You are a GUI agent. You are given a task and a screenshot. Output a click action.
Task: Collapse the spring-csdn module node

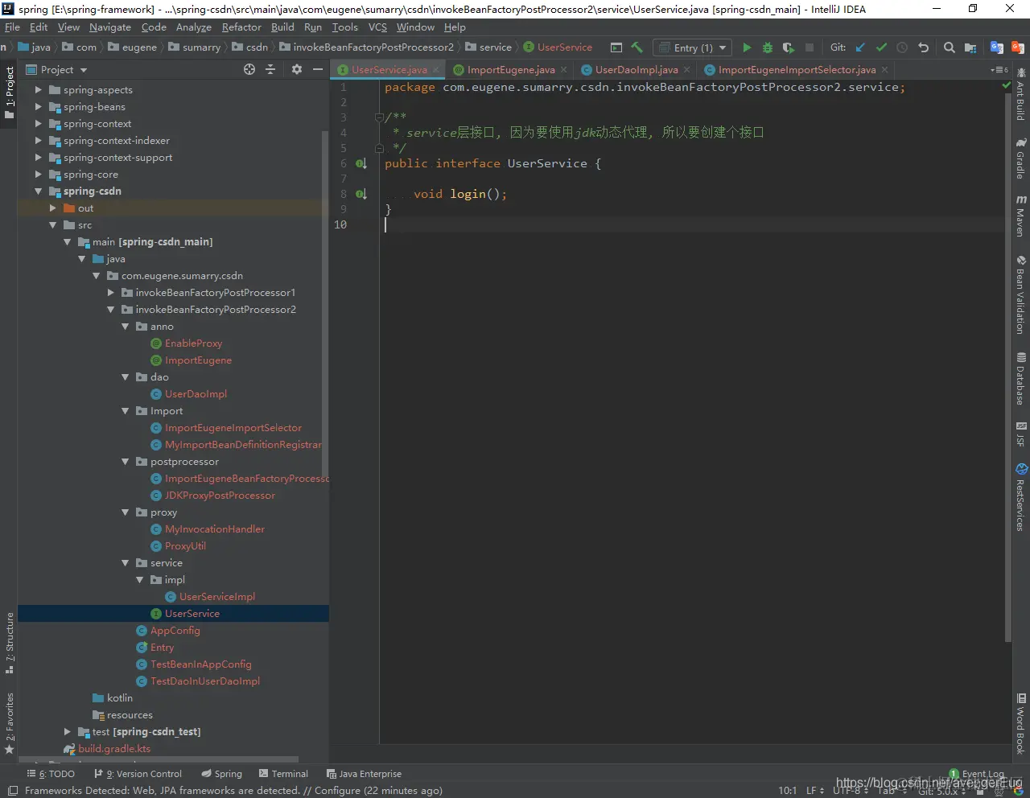(x=38, y=191)
